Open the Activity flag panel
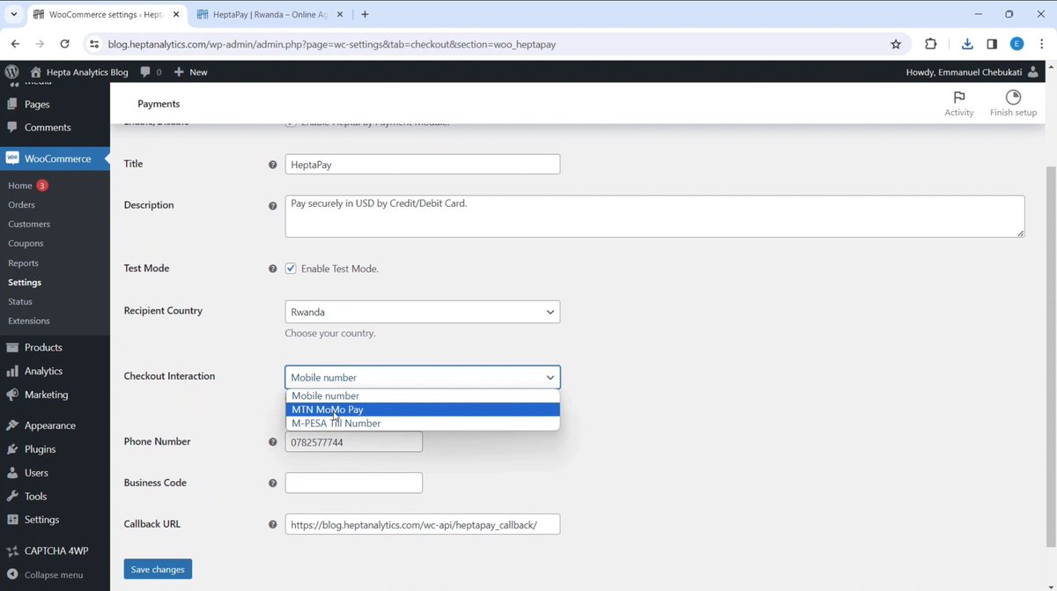 (959, 103)
